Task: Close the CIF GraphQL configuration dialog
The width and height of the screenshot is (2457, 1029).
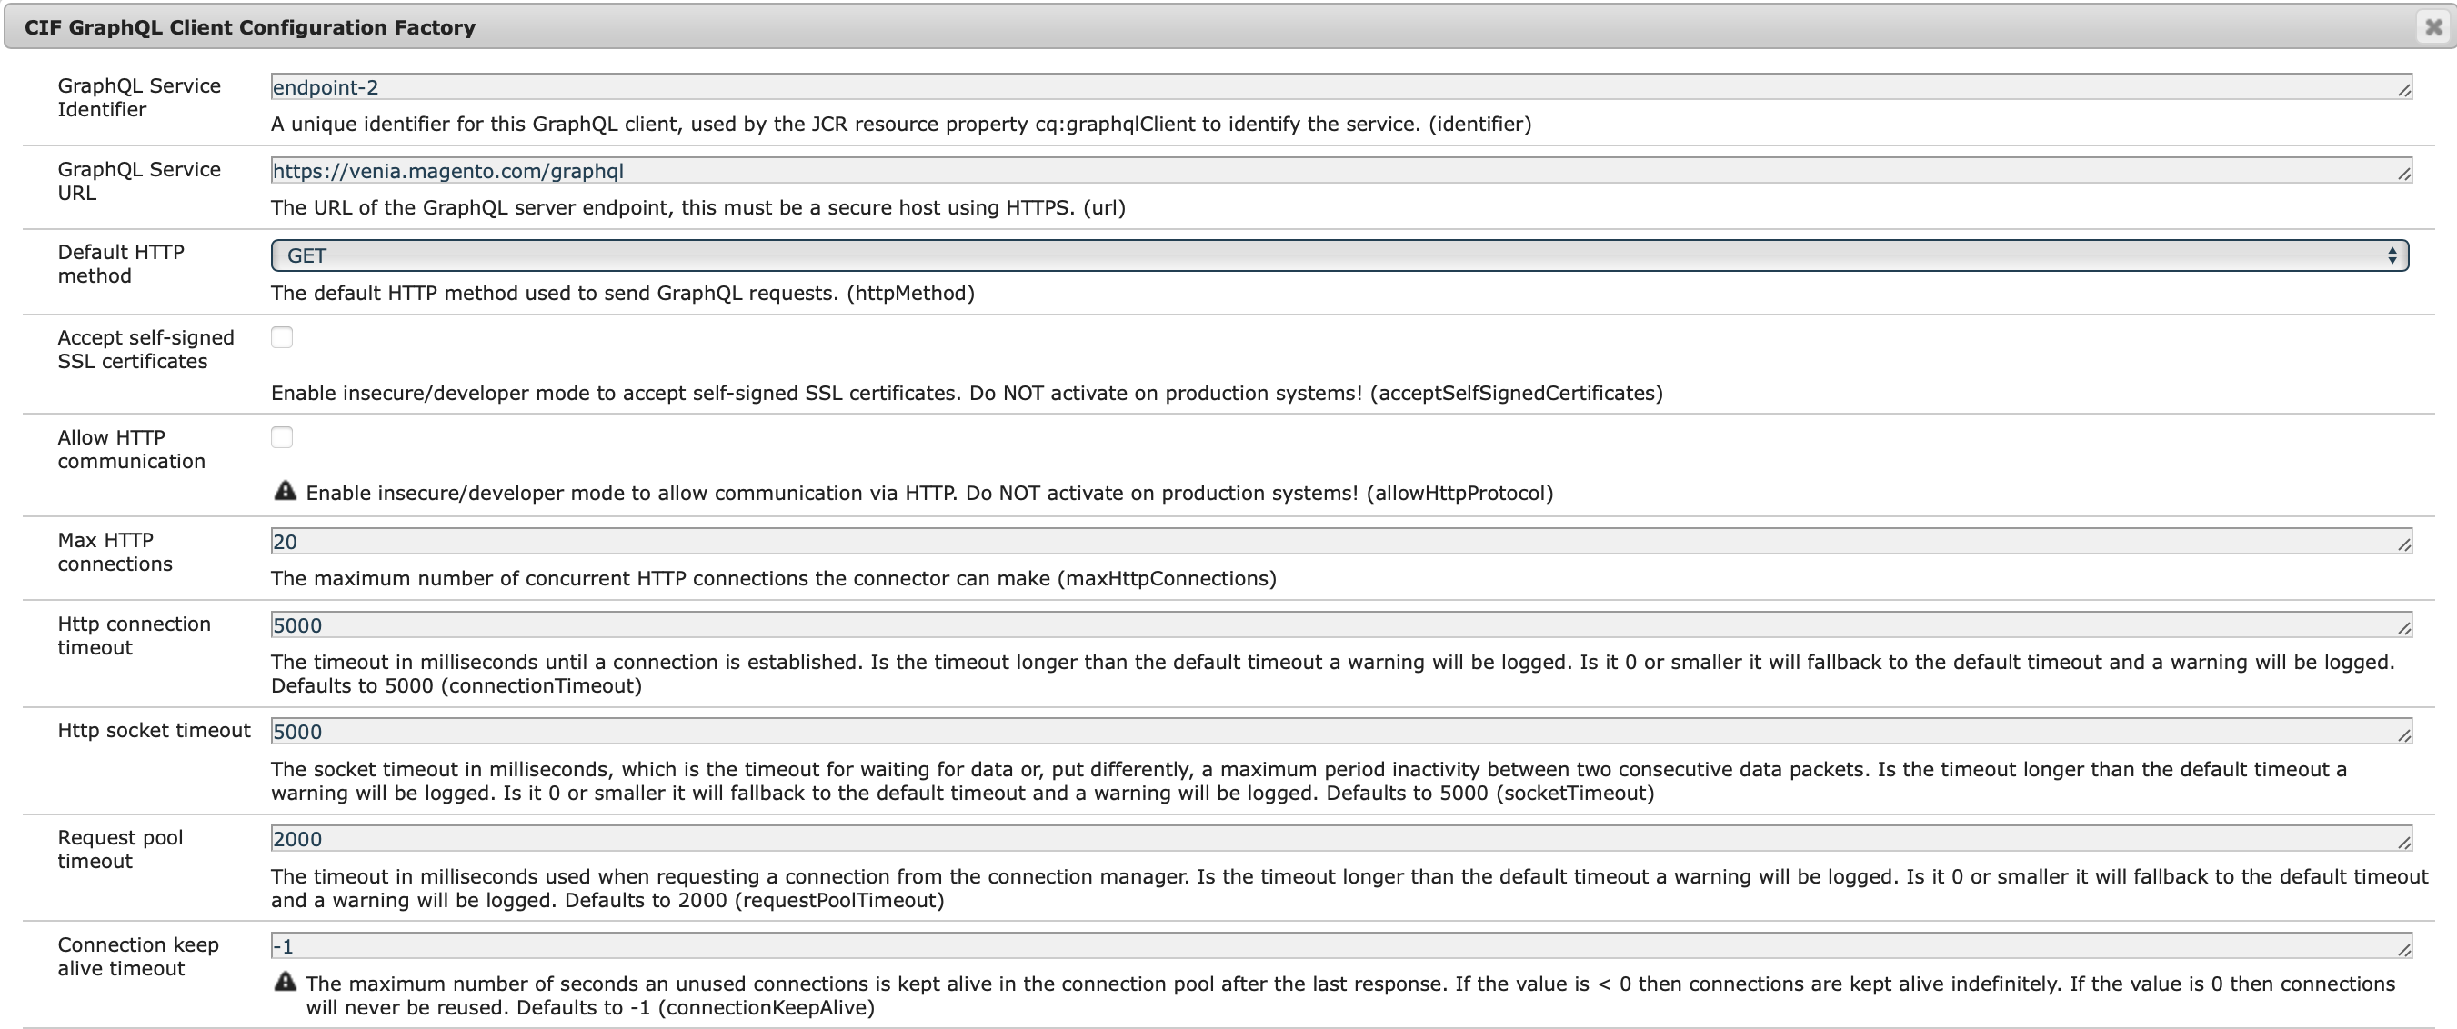Action: pyautogui.click(x=2433, y=26)
